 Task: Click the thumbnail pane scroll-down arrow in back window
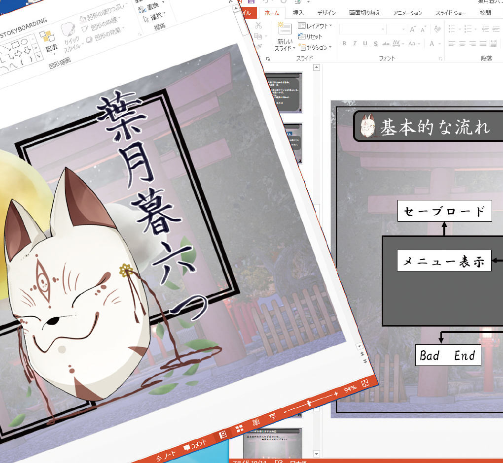click(x=317, y=454)
